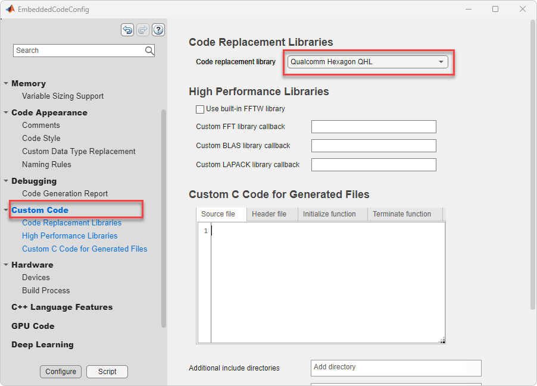537x386 pixels.
Task: Select Naming Rules in the sidebar
Action: point(46,165)
